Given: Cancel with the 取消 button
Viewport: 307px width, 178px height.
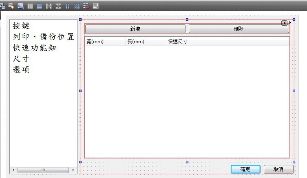Looking at the screenshot, I should pos(278,169).
